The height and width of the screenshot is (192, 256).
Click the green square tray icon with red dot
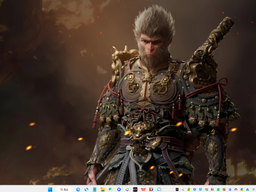(218, 189)
